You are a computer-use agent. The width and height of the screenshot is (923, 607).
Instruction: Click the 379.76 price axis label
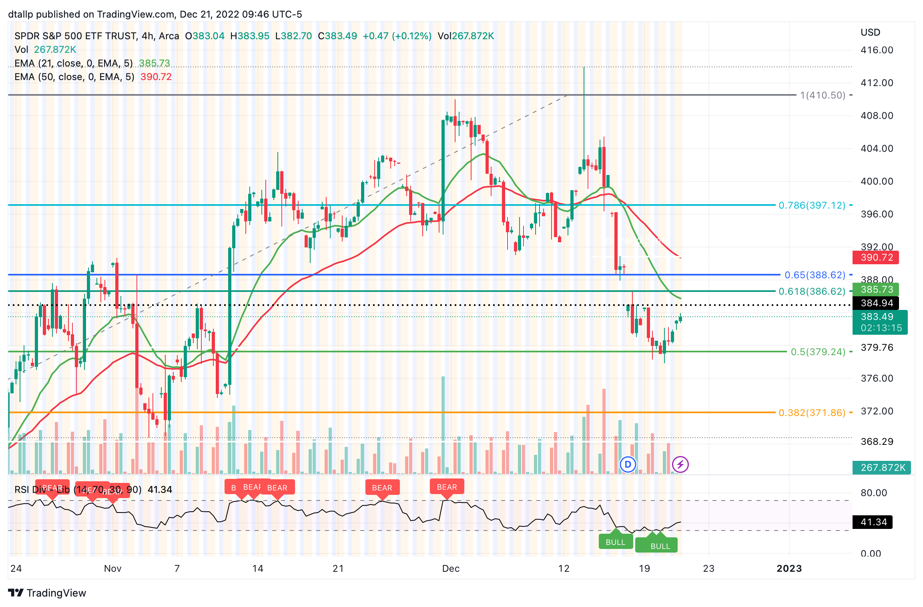point(877,348)
